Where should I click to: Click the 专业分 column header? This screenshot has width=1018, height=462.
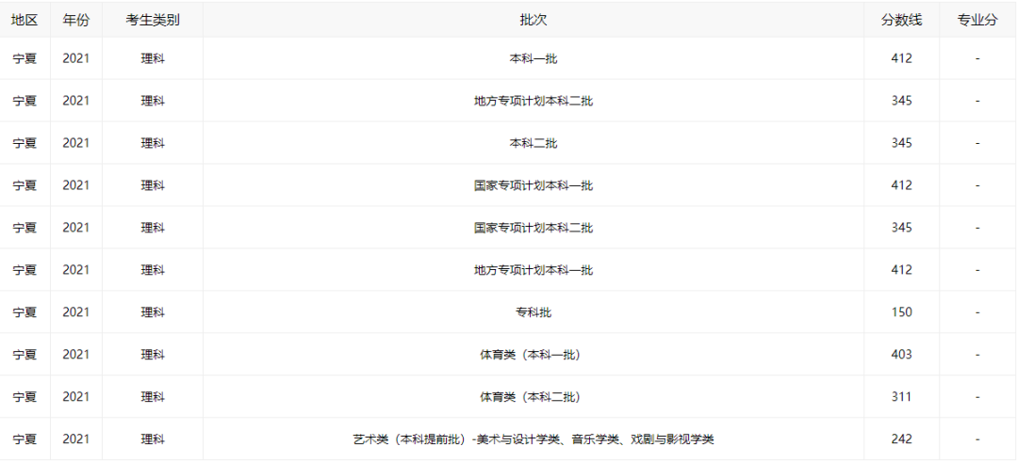pyautogui.click(x=977, y=20)
